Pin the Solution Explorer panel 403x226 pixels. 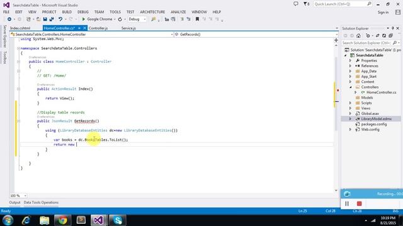(x=393, y=28)
